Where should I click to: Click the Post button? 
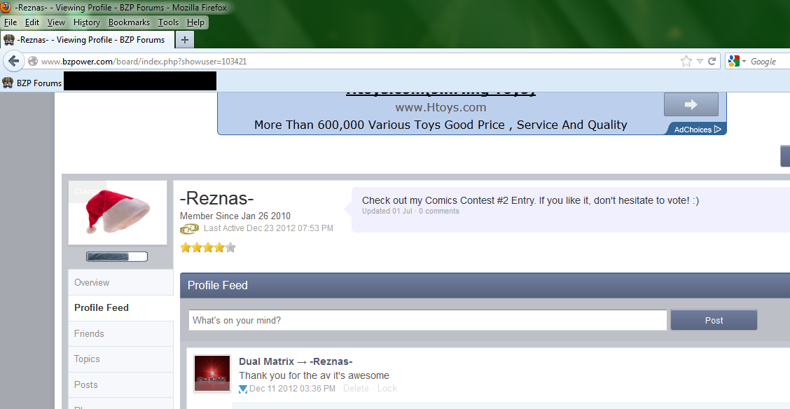coord(714,320)
